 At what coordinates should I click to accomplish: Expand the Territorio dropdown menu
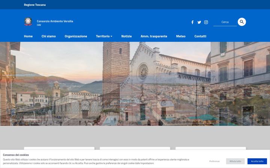pyautogui.click(x=104, y=36)
